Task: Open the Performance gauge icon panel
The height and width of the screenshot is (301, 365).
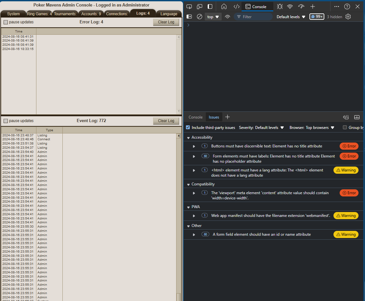Action: [x=301, y=6]
